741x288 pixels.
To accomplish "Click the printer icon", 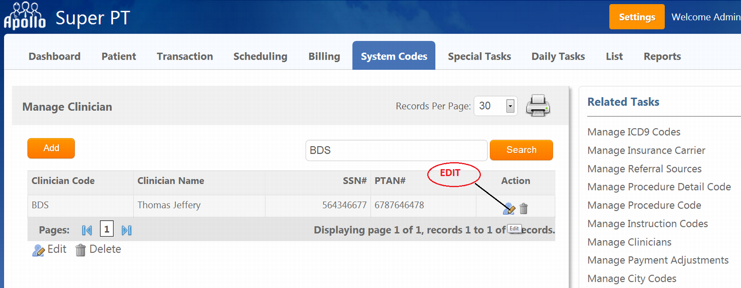I will (x=537, y=106).
